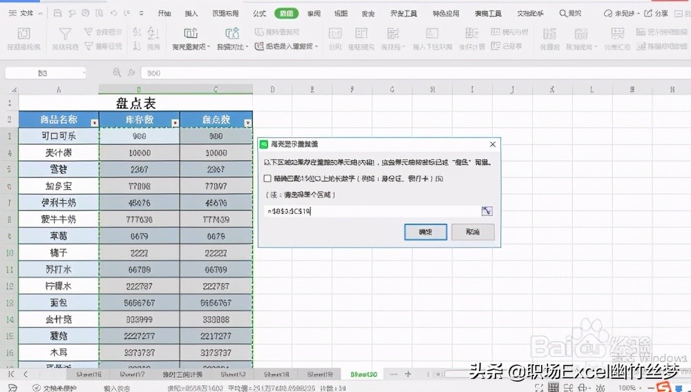The height and width of the screenshot is (392, 691).
Task: Switch to the 插入 (Insert) ribbon tab
Action: coord(191,14)
